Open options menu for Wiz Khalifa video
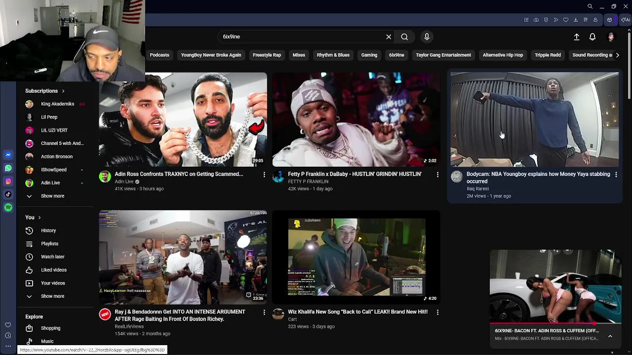The image size is (632, 355). [x=437, y=312]
